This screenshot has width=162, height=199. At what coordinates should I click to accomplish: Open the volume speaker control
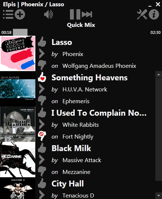click(x=49, y=14)
